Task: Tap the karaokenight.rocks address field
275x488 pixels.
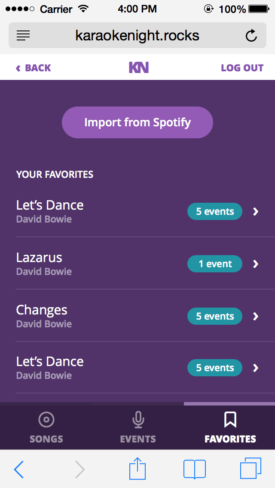Action: [x=137, y=35]
